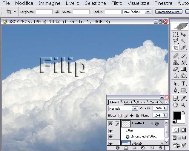189x151 pixels.
Task: Collapse Livello 1 effects list triangle
Action: pos(152,124)
